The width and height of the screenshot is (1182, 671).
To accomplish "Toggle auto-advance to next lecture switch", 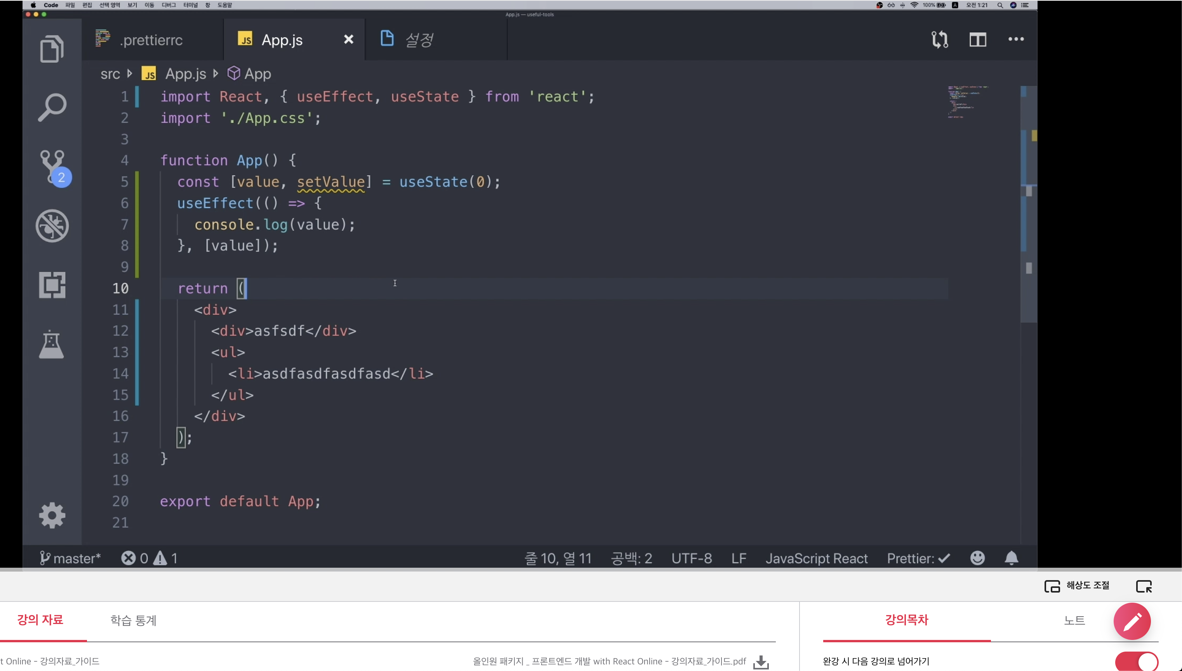I will coord(1137,662).
